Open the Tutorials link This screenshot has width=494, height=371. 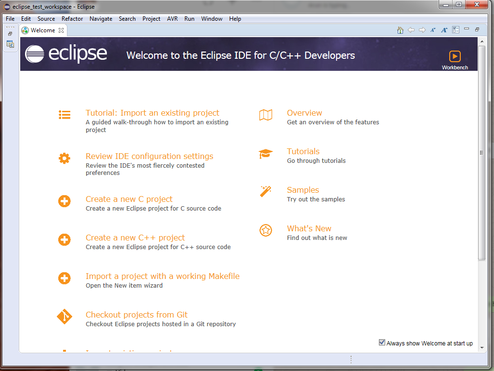pyautogui.click(x=303, y=151)
